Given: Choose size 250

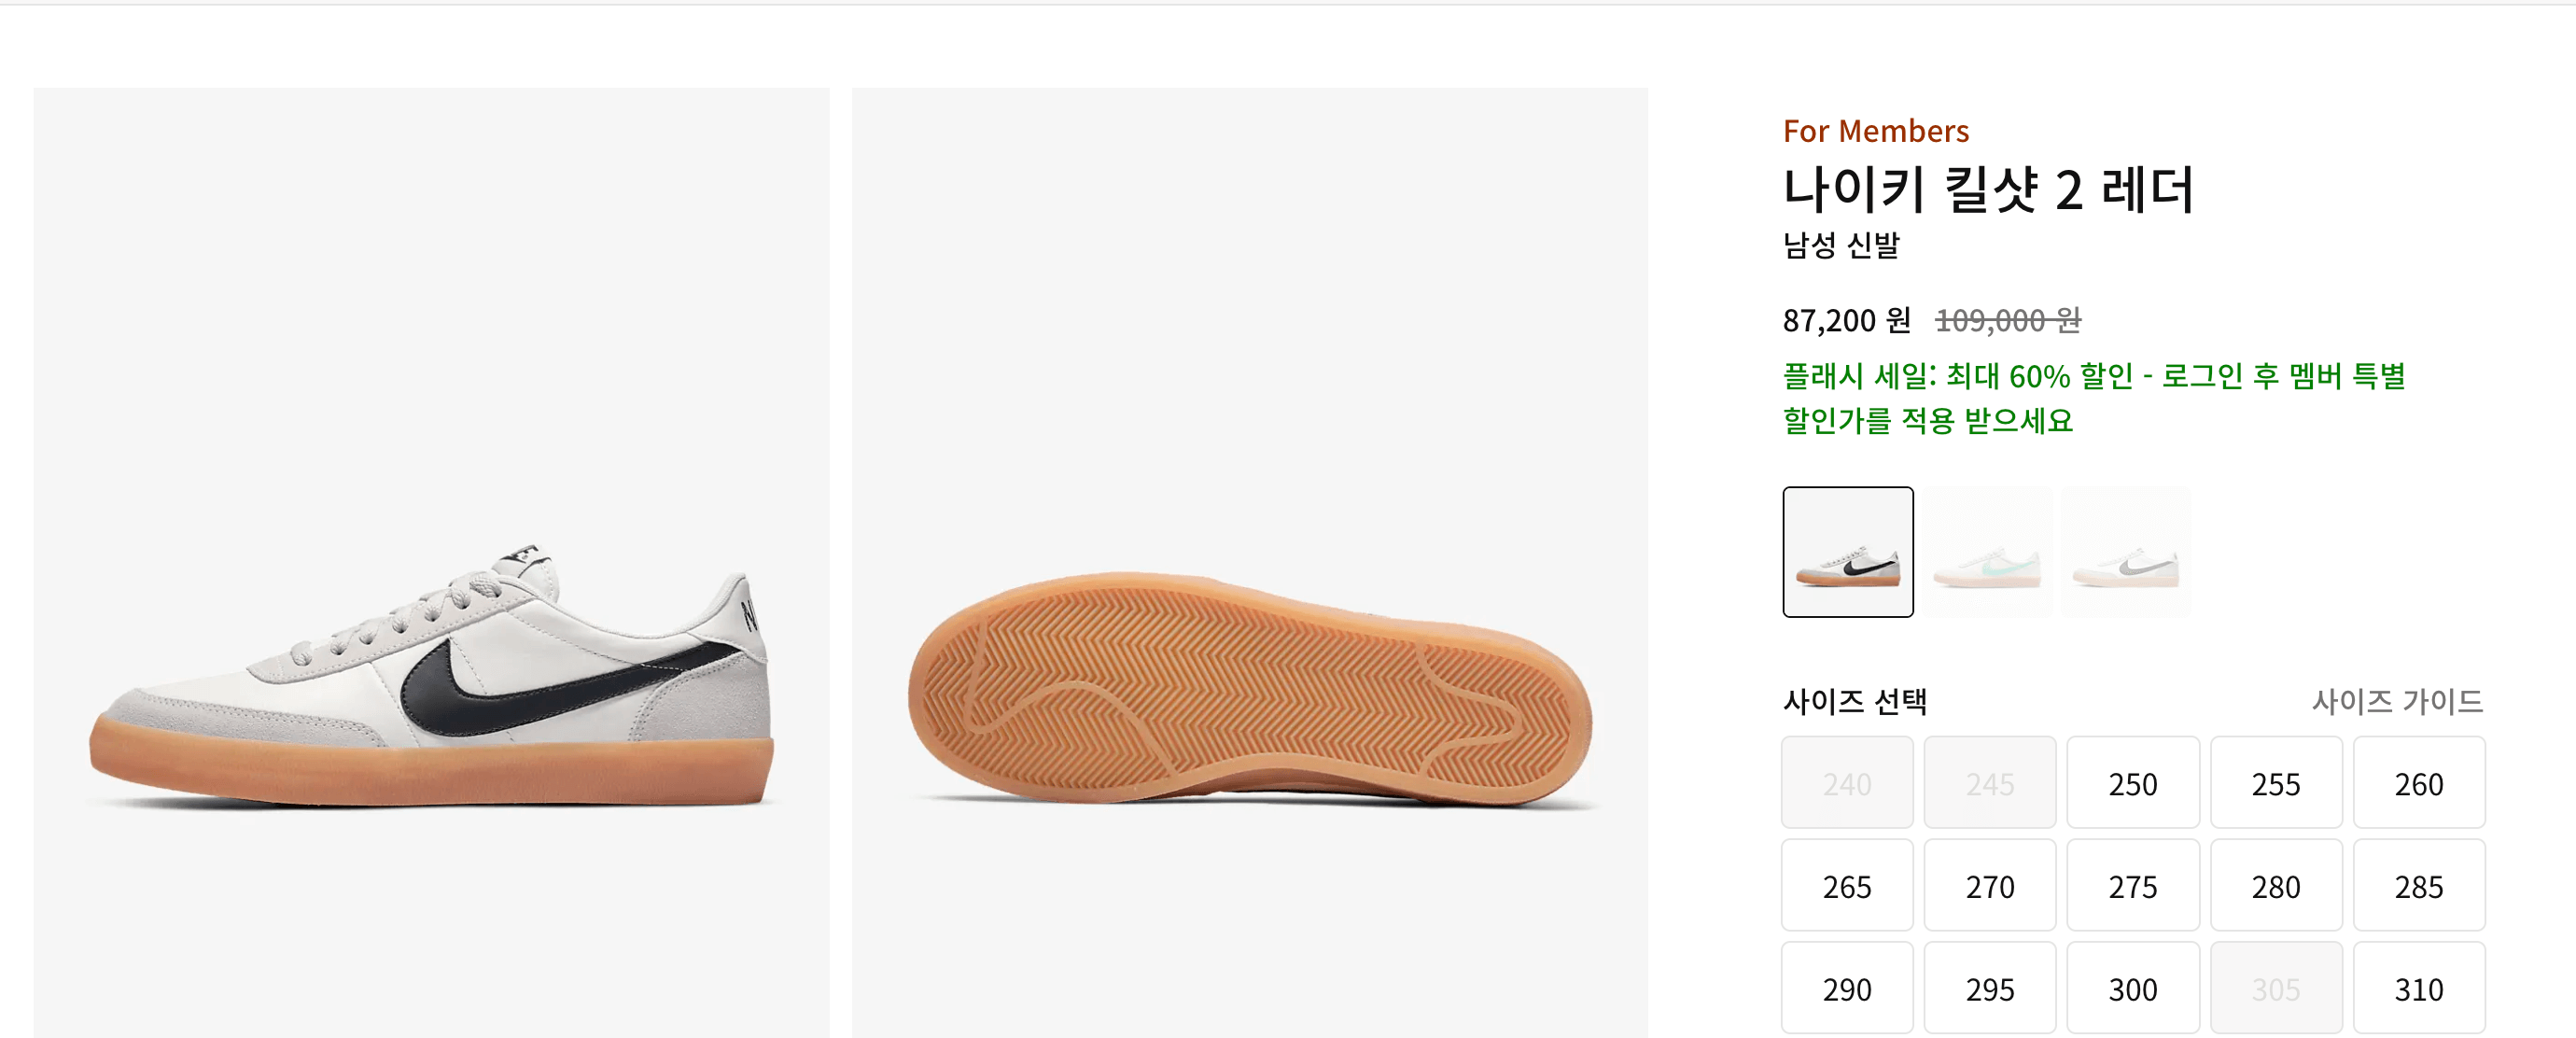Looking at the screenshot, I should tap(2133, 783).
